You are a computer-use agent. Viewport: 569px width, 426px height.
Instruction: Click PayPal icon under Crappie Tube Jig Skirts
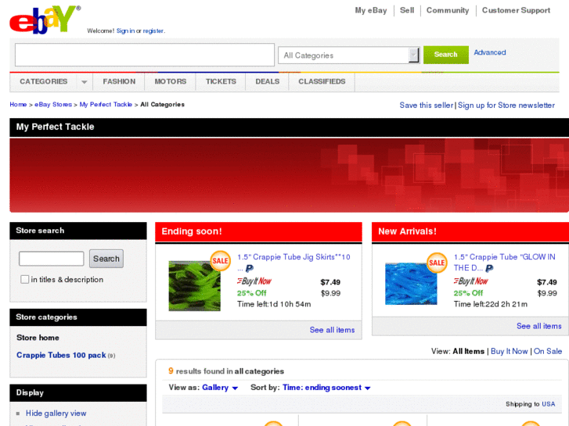[250, 269]
